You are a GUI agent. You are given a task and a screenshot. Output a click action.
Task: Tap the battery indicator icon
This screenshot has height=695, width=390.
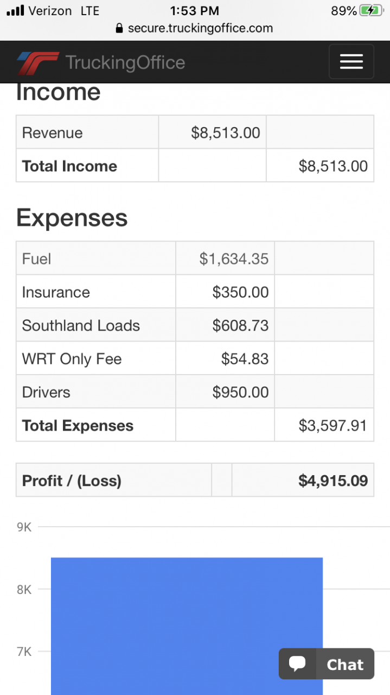[372, 10]
